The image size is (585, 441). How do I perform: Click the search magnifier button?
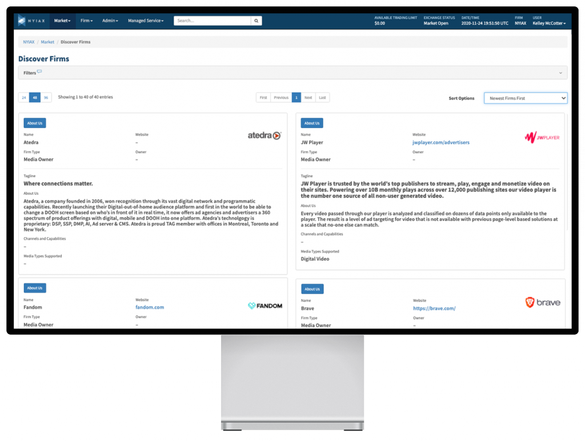(x=257, y=21)
